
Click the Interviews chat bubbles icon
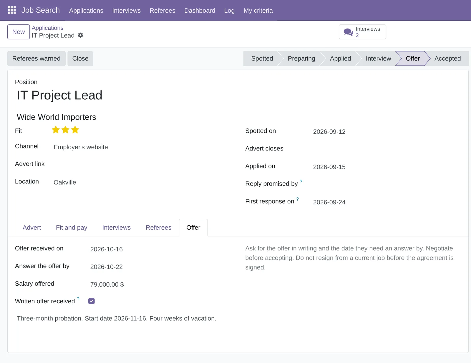348,32
